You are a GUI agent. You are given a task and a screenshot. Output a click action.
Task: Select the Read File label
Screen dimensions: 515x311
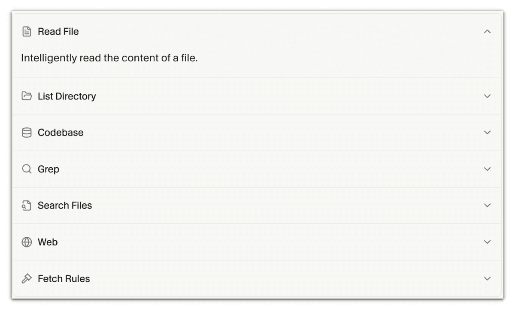pos(58,32)
